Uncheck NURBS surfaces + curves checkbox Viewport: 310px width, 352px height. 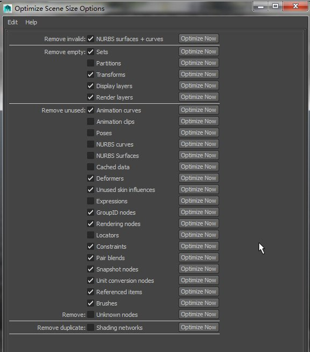tap(90, 38)
